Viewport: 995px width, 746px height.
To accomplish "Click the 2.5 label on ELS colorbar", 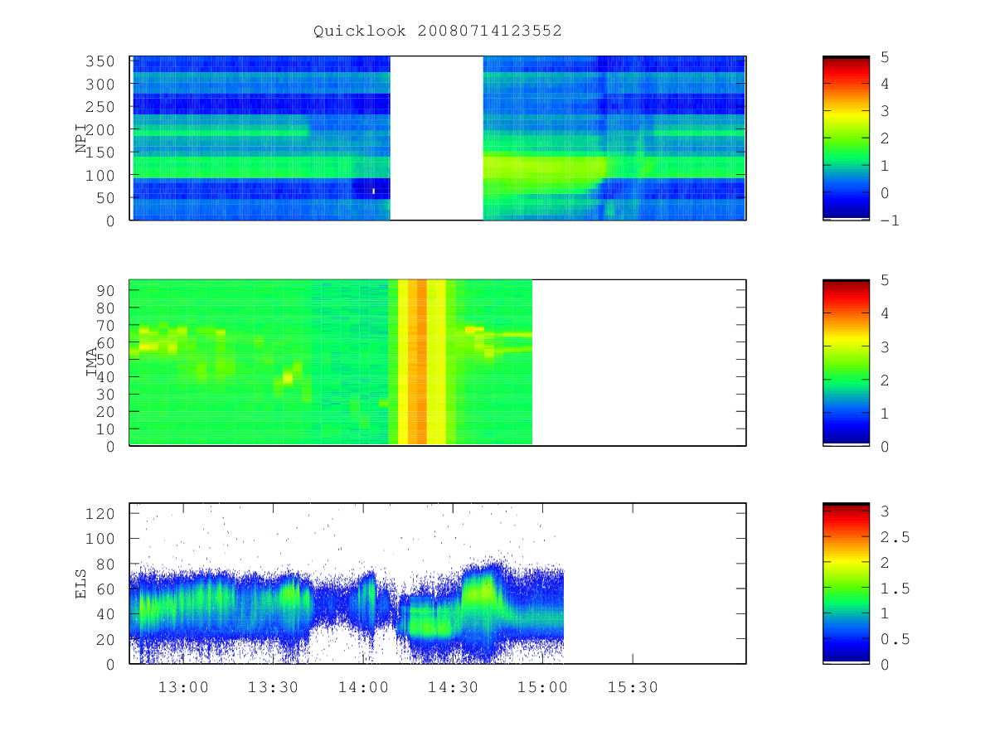I will coord(894,537).
